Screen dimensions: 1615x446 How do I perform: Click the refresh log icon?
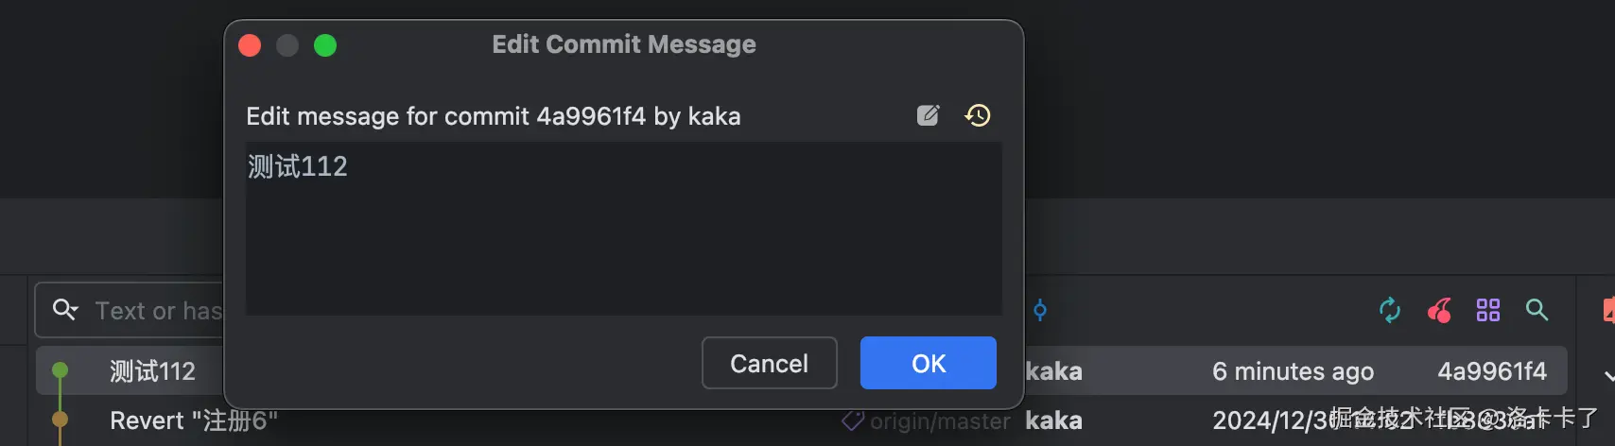coord(1389,310)
